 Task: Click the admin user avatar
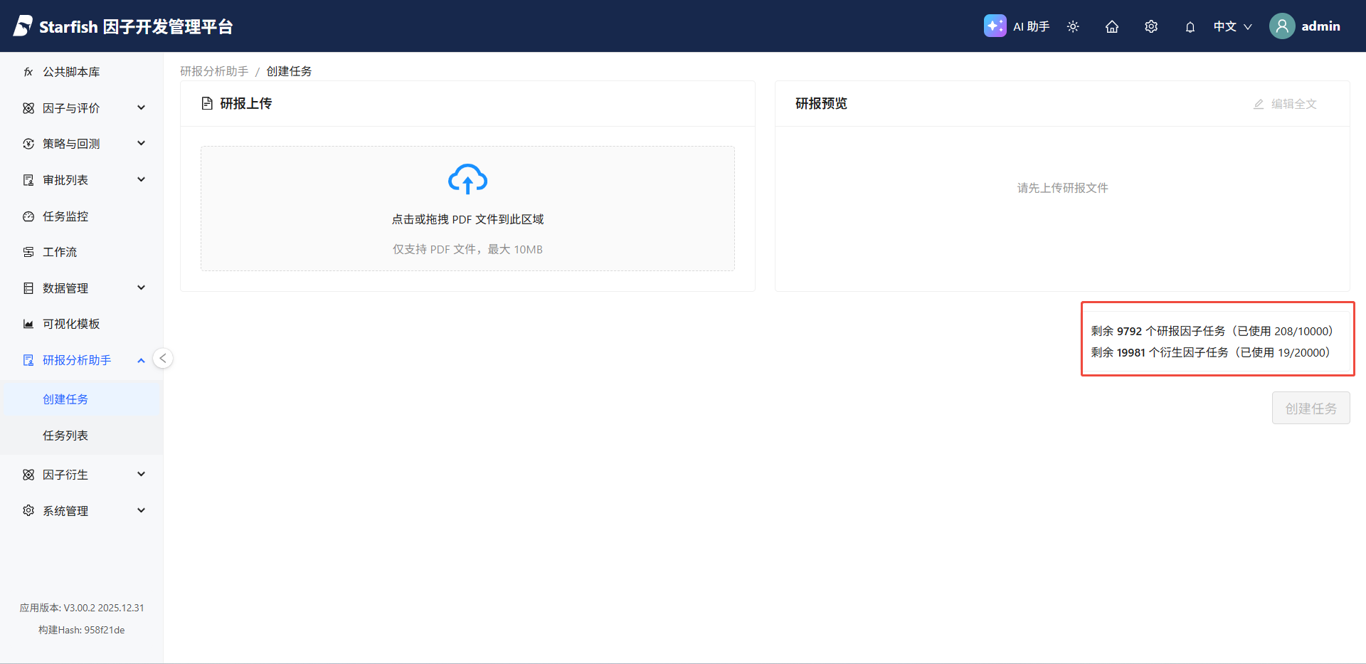1281,26
